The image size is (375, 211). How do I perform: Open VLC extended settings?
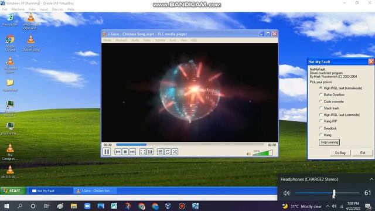point(150,152)
